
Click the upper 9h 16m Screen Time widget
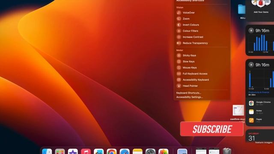coord(260,40)
